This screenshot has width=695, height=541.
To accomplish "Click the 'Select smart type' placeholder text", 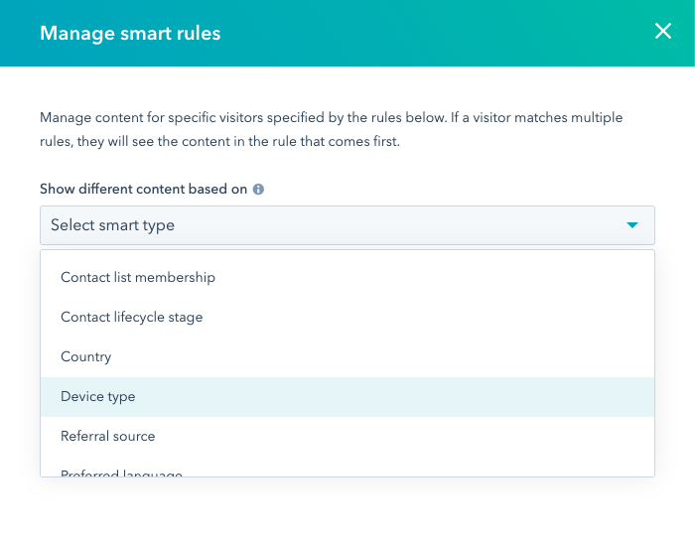I will [112, 225].
